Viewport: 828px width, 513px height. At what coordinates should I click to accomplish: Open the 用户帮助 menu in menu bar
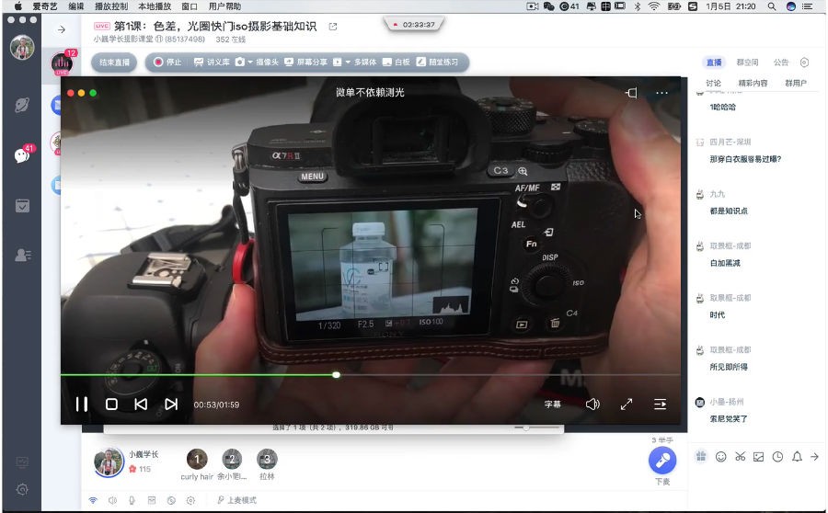pos(225,6)
